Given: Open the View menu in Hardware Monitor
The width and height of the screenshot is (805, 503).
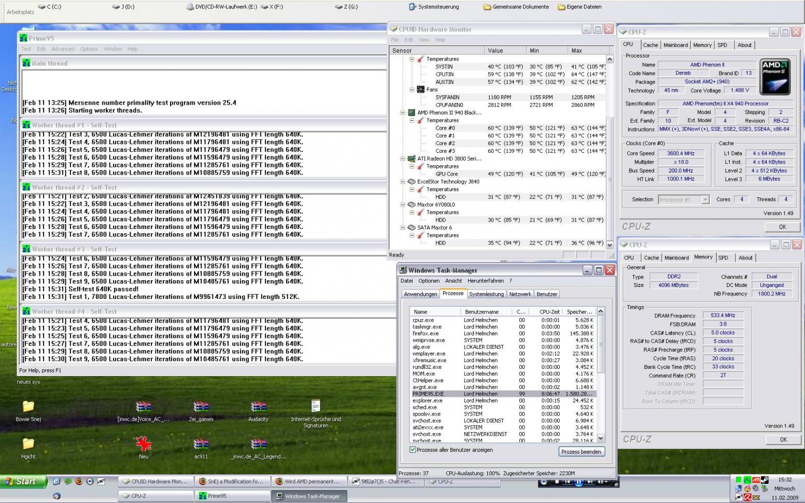Looking at the screenshot, I should pos(424,40).
